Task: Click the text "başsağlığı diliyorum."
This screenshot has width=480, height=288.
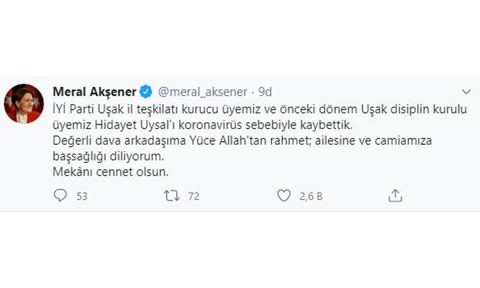Action: [x=108, y=156]
